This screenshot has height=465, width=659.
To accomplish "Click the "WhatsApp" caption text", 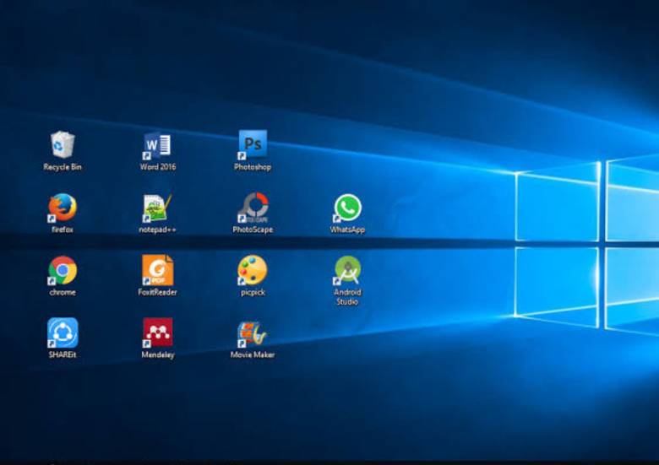I will point(347,230).
